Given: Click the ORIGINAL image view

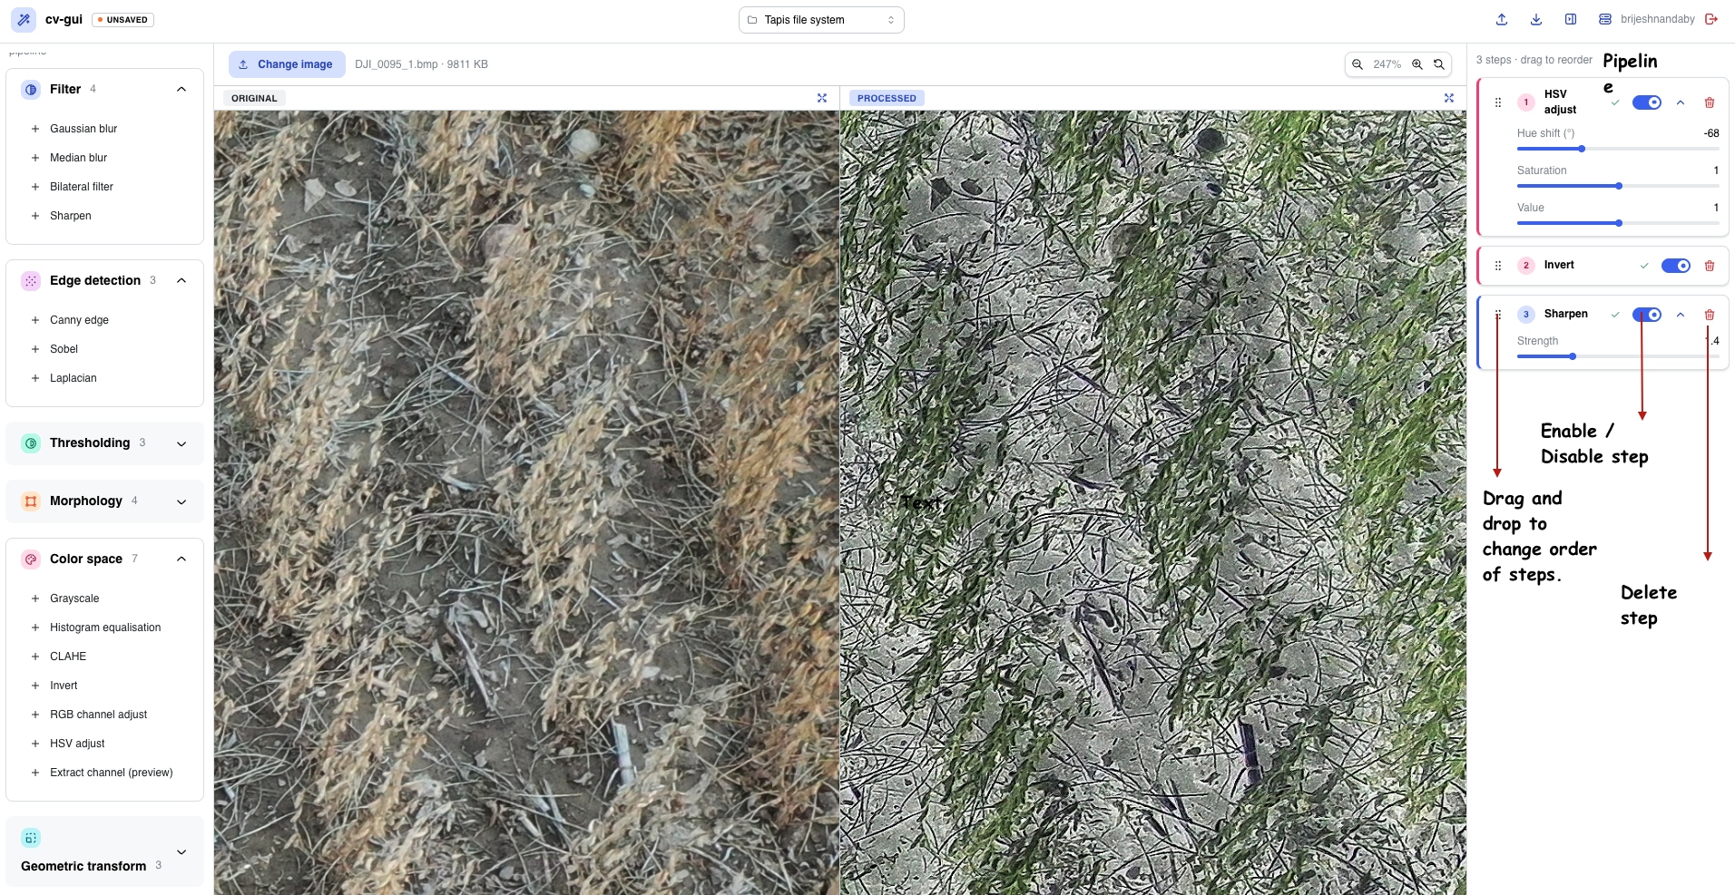Looking at the screenshot, I should tap(526, 502).
